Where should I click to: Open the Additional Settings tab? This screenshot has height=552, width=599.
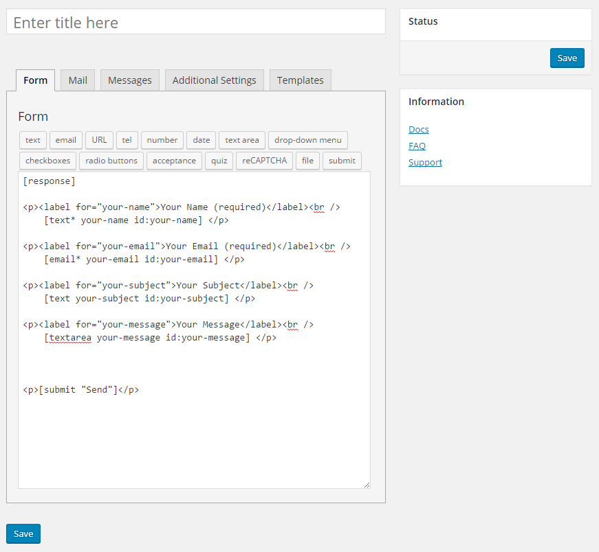point(215,80)
